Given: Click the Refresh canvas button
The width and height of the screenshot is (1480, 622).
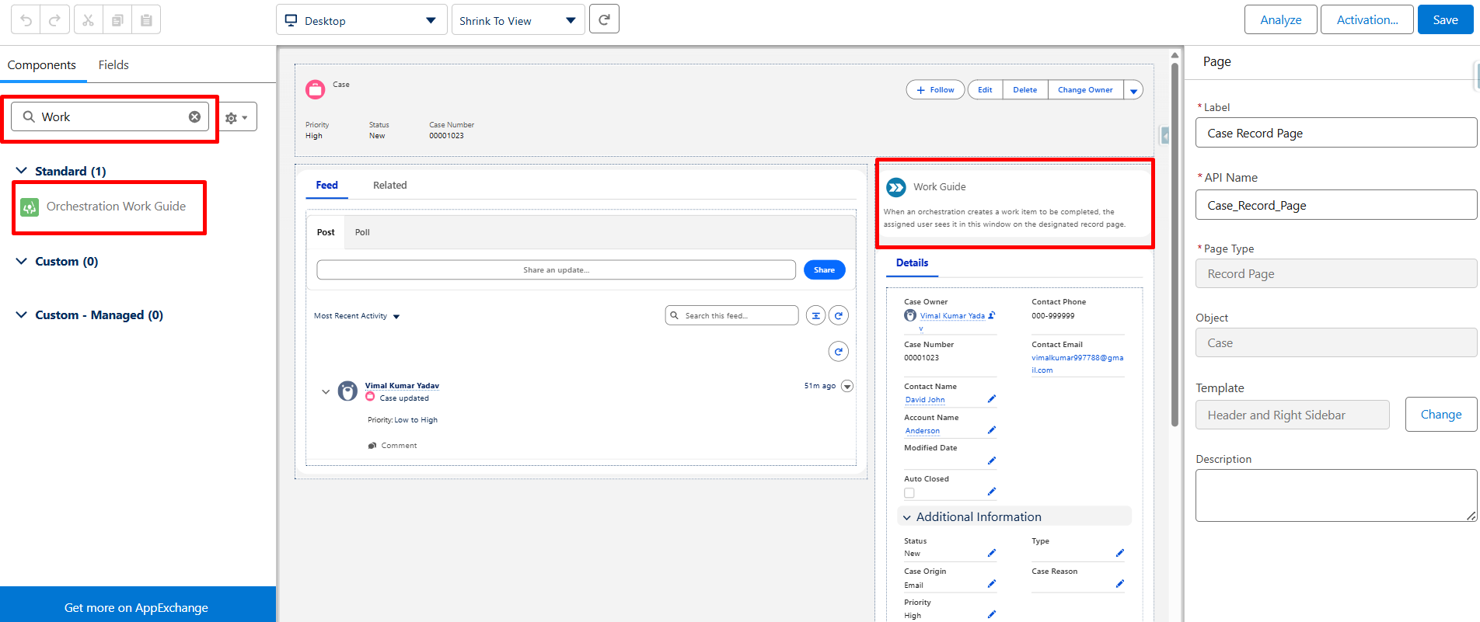Looking at the screenshot, I should (604, 19).
